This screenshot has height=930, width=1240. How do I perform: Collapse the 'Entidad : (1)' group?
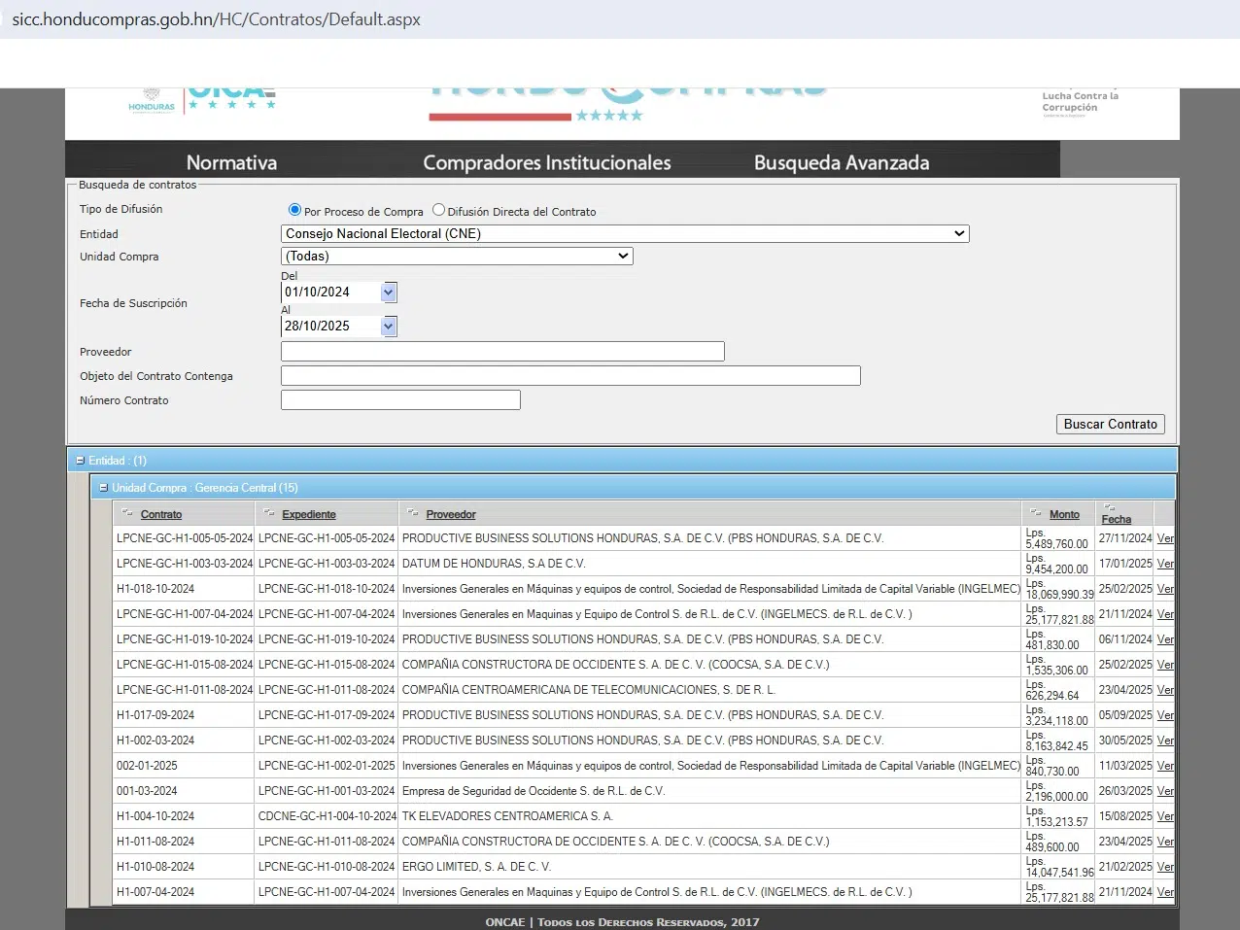(x=80, y=461)
